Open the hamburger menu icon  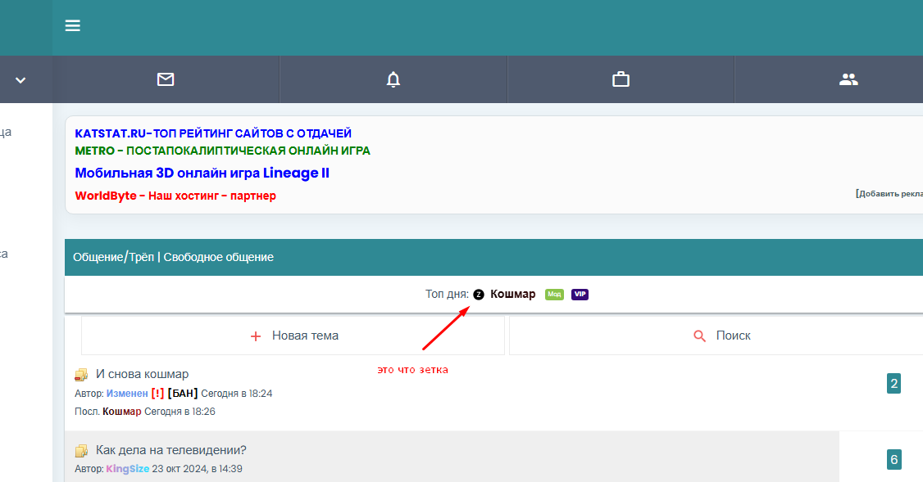point(73,26)
